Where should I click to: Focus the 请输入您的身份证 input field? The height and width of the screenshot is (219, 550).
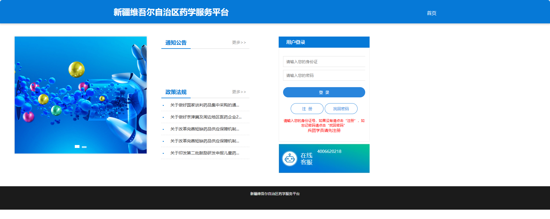pos(324,62)
